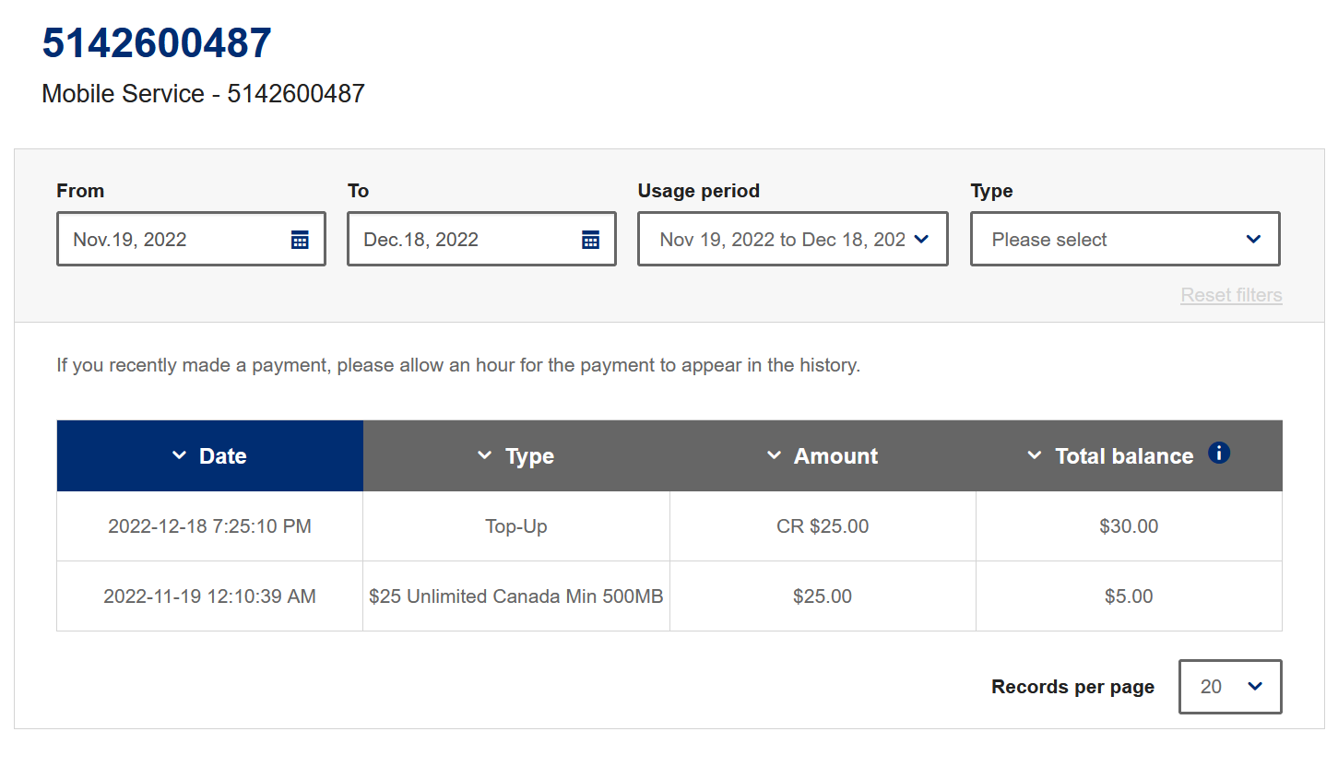The width and height of the screenshot is (1338, 767).
Task: Open the Records per page dropdown
Action: [1229, 687]
